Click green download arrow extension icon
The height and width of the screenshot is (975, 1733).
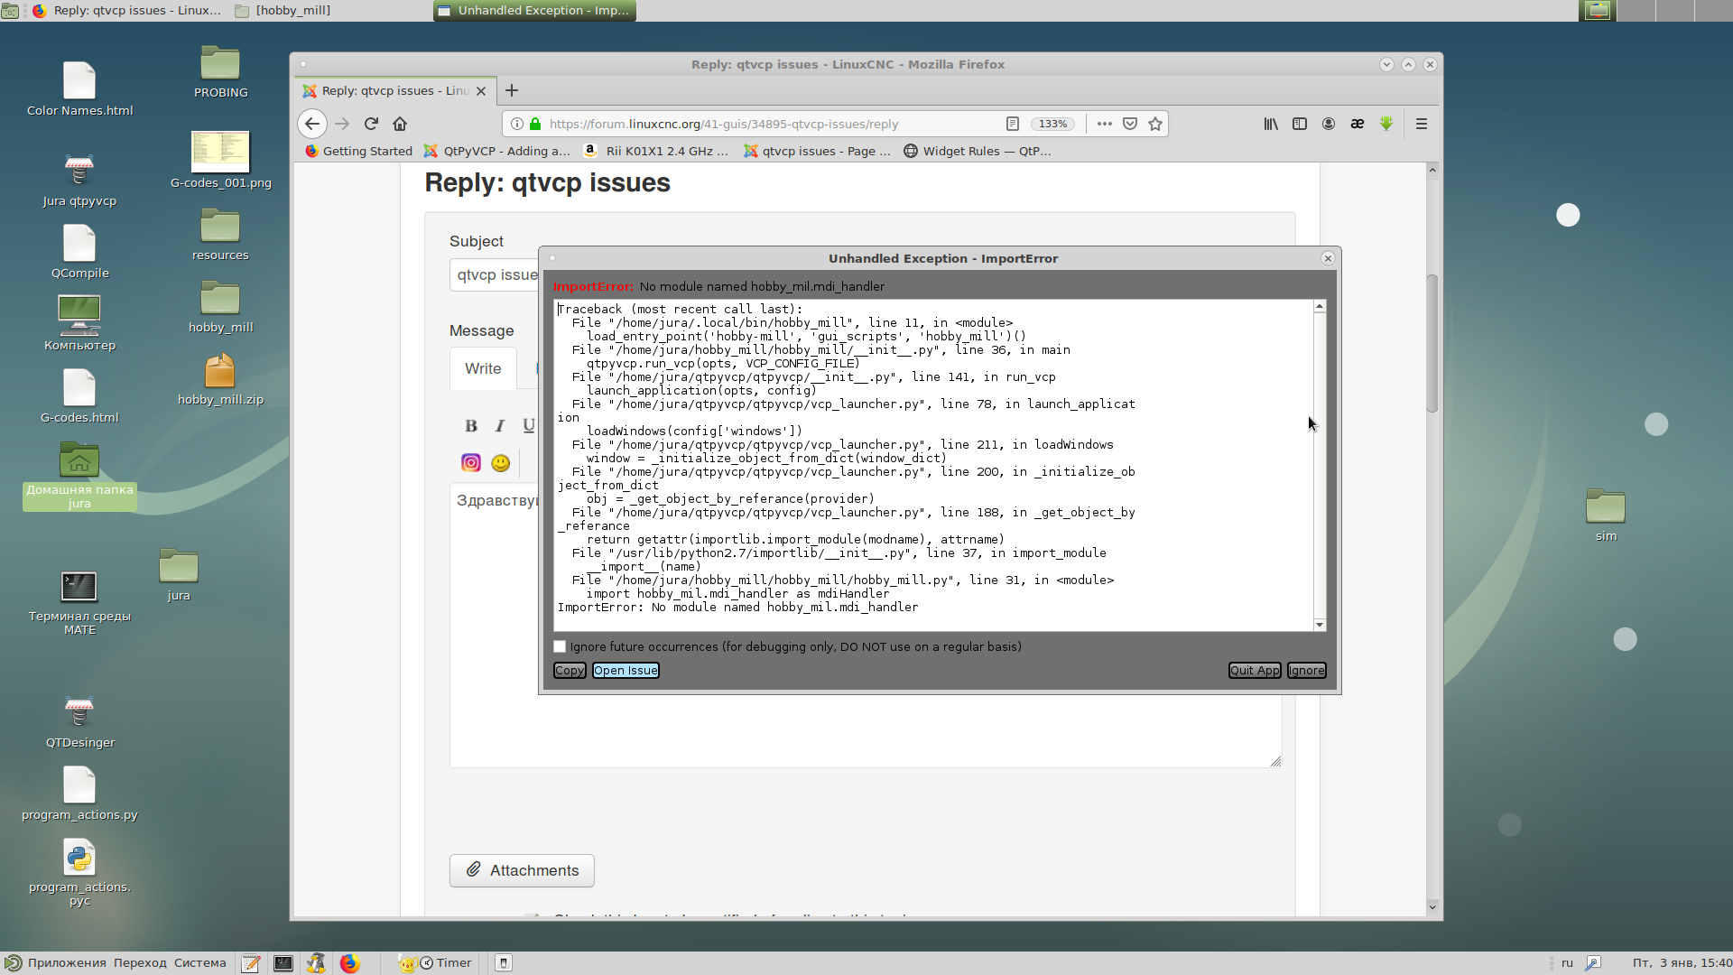coord(1386,124)
